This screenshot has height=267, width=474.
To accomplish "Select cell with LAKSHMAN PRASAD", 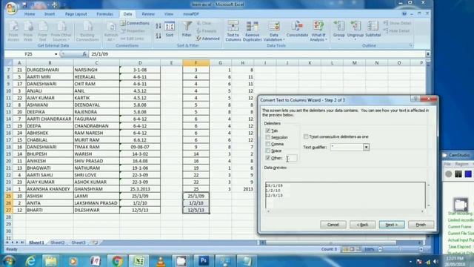I will 96,202.
